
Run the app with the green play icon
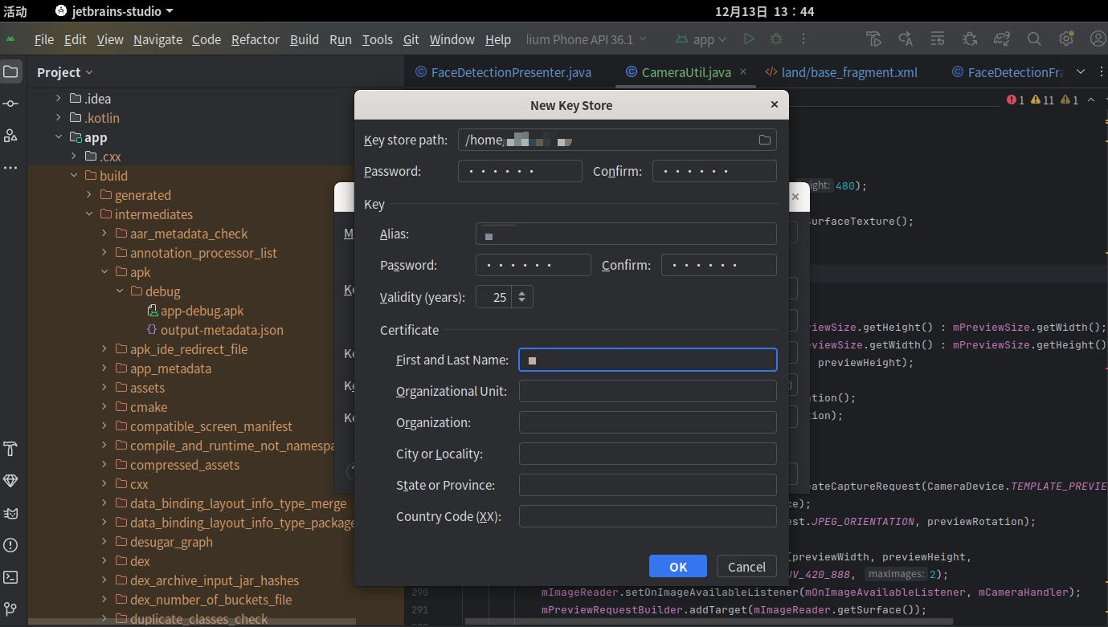[748, 38]
